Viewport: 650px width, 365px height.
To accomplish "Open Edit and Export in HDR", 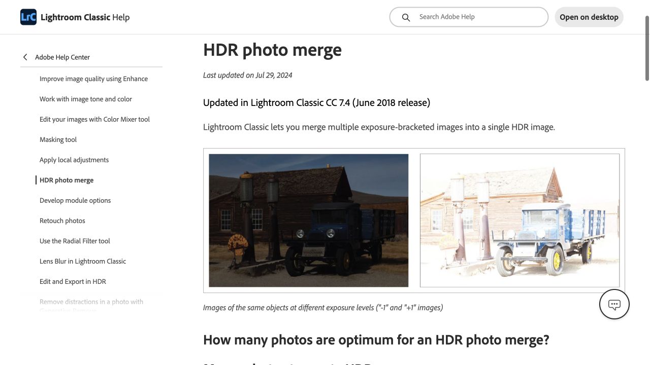I will 73,281.
